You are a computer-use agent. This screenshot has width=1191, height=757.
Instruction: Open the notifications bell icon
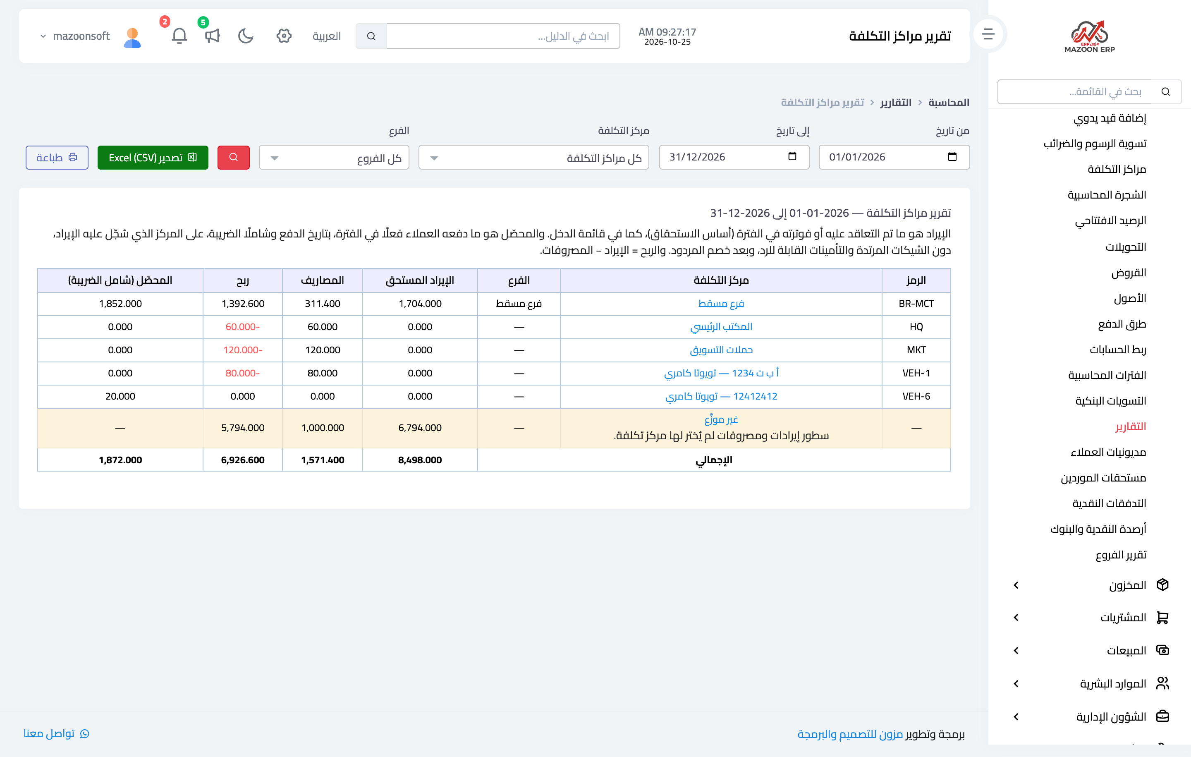pos(179,36)
